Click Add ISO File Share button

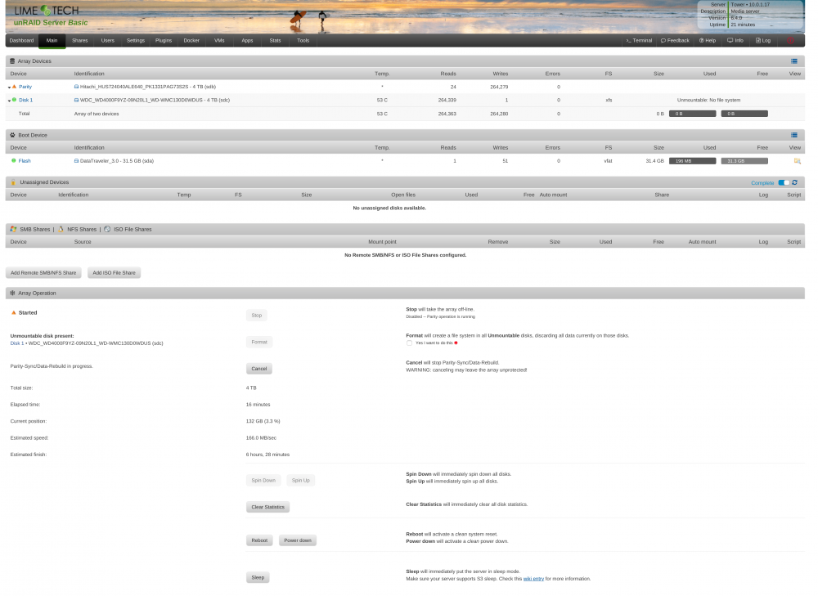coord(114,273)
